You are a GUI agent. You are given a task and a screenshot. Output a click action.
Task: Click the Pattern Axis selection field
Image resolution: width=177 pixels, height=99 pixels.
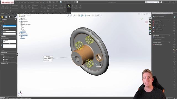click(9, 26)
